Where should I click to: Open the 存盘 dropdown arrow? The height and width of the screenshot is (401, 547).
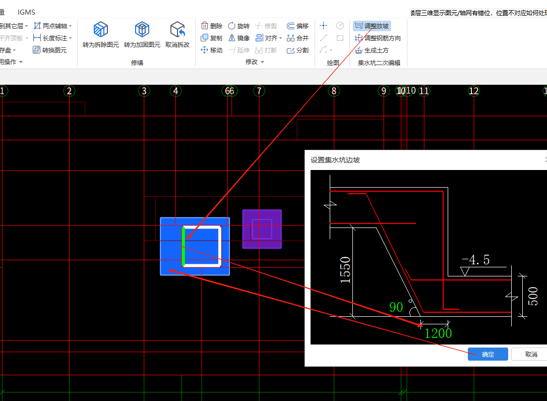(x=14, y=50)
